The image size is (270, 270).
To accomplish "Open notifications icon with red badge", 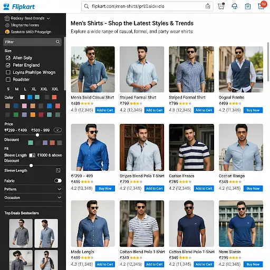I will 262,5.
